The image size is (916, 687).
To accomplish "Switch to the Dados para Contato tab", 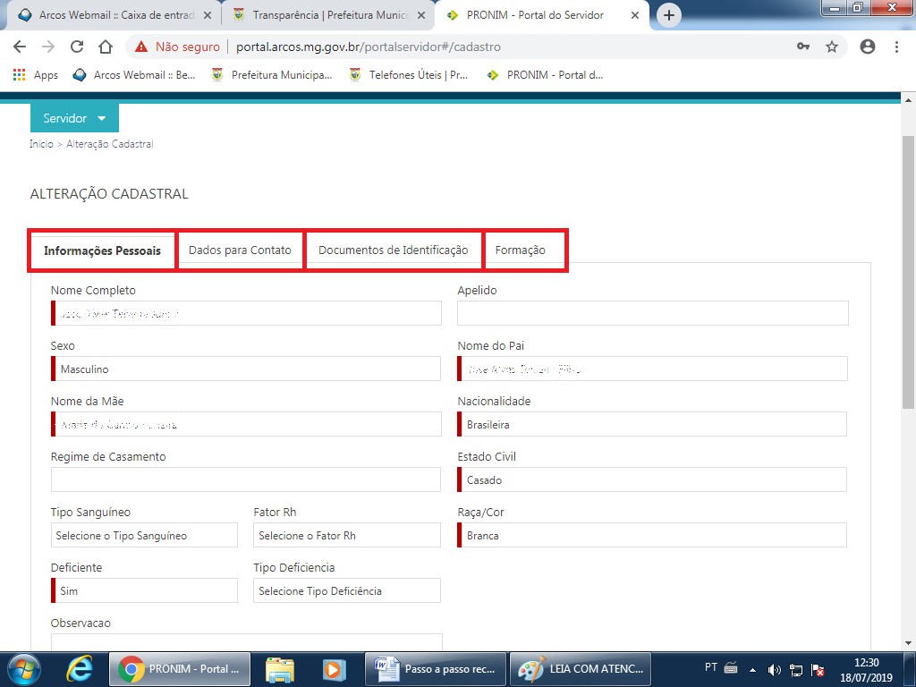I will coord(240,250).
